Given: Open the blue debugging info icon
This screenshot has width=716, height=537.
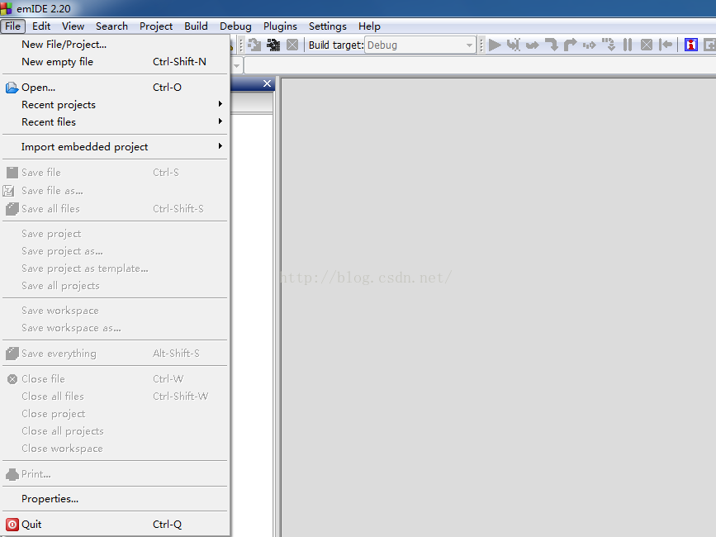Looking at the screenshot, I should [691, 45].
